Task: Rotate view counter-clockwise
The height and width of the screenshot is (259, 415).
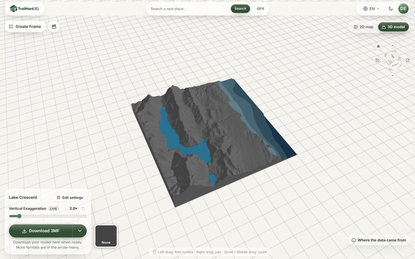Action: click(378, 60)
